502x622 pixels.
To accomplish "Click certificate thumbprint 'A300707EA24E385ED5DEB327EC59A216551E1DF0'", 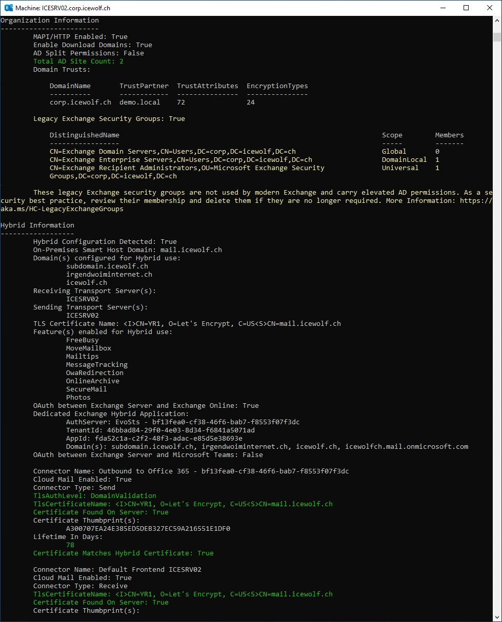I will coord(148,529).
